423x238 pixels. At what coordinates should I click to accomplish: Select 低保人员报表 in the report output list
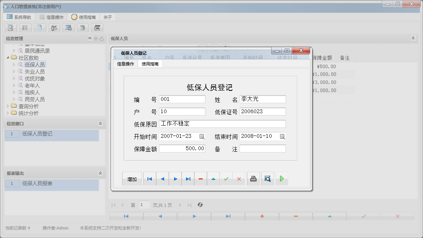(x=37, y=184)
